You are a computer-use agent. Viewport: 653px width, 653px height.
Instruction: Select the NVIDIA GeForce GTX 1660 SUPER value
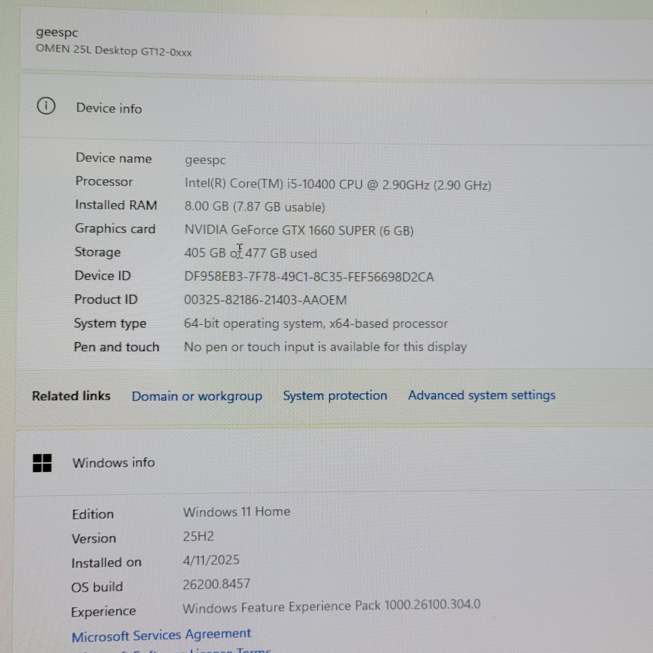click(x=299, y=230)
